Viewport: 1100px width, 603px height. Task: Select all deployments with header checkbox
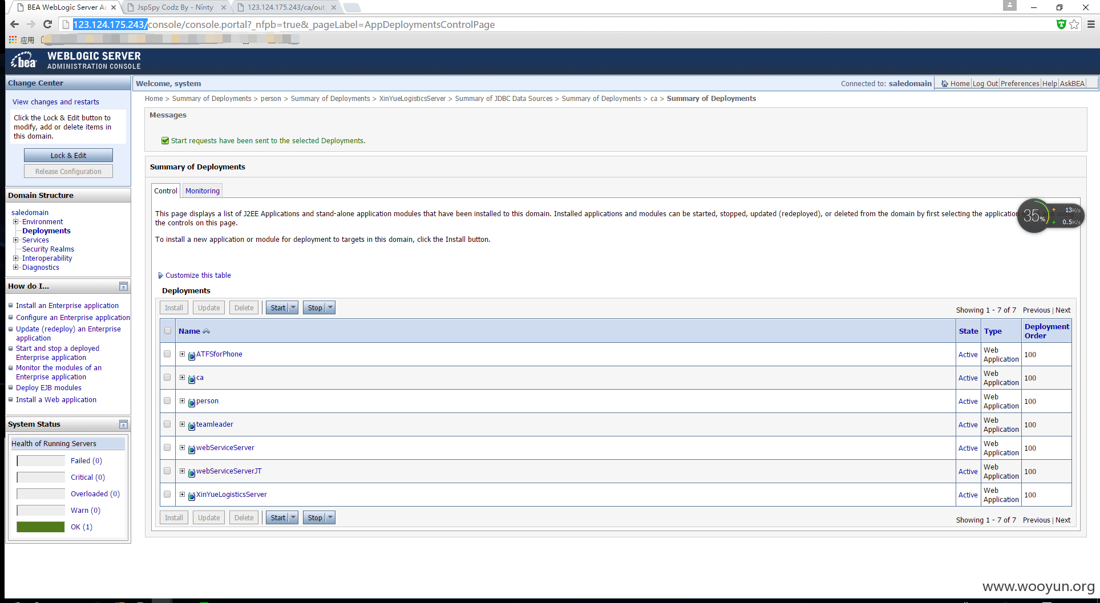click(x=168, y=330)
